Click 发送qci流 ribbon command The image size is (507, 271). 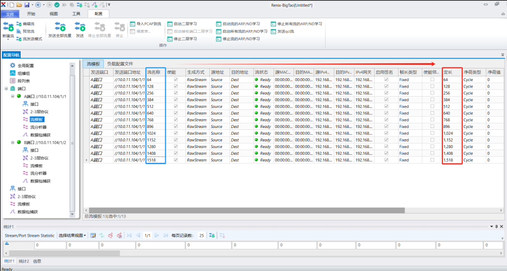tap(274, 31)
